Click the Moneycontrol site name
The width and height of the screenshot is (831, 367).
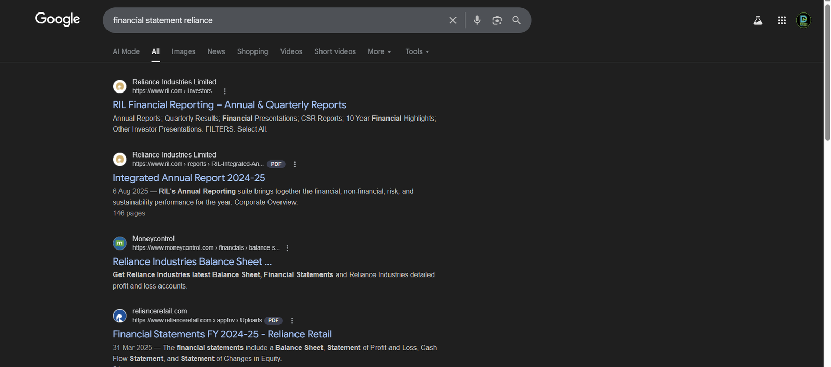[153, 239]
